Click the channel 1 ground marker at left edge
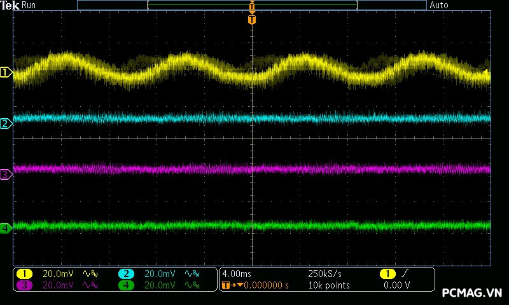 pos(6,73)
